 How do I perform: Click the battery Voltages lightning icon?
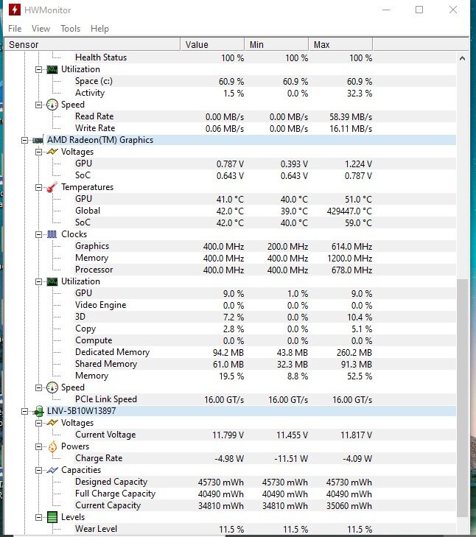click(52, 423)
